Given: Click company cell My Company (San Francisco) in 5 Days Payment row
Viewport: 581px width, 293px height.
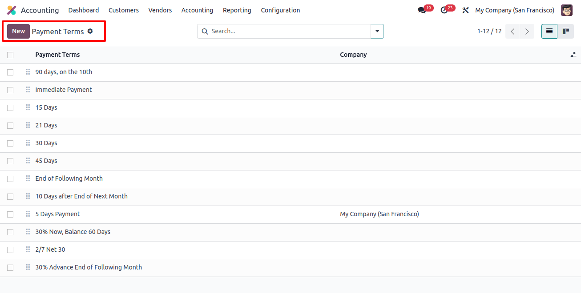Looking at the screenshot, I should [x=379, y=214].
